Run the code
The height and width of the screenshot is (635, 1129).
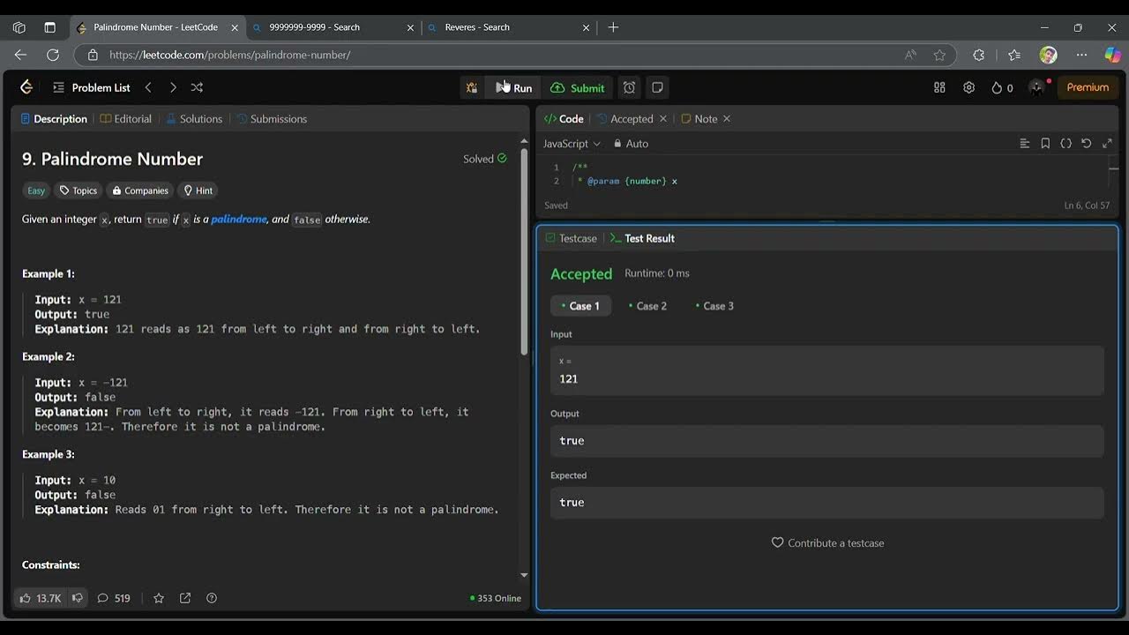(x=514, y=87)
